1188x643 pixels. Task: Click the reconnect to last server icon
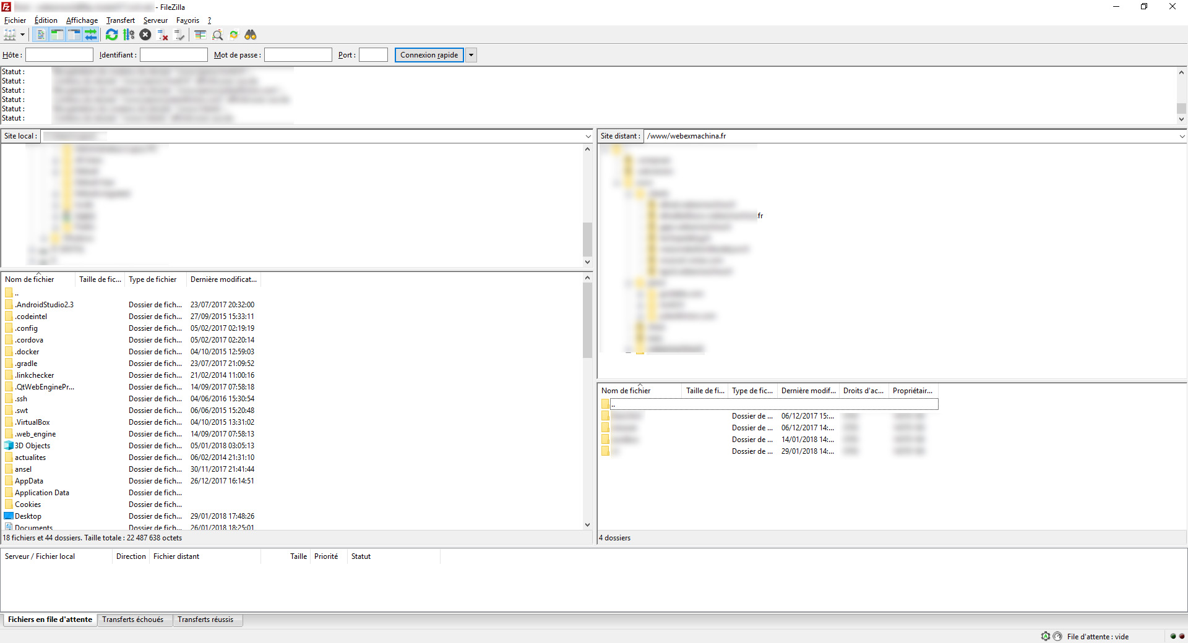[179, 35]
